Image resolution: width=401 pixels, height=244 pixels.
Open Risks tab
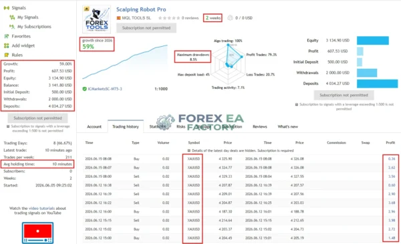[181, 126]
